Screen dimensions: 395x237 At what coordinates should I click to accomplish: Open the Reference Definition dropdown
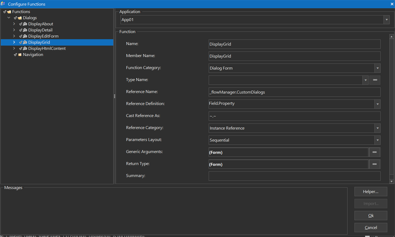[378, 104]
